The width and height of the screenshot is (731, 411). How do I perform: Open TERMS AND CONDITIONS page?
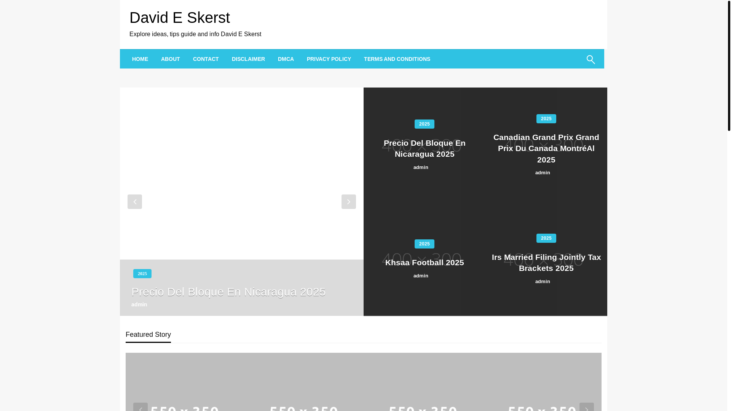(397, 59)
